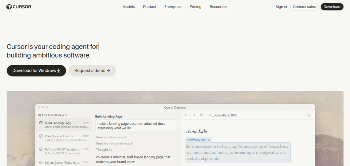Open the Resources menu
Image resolution: width=350 pixels, height=166 pixels.
coord(218,7)
